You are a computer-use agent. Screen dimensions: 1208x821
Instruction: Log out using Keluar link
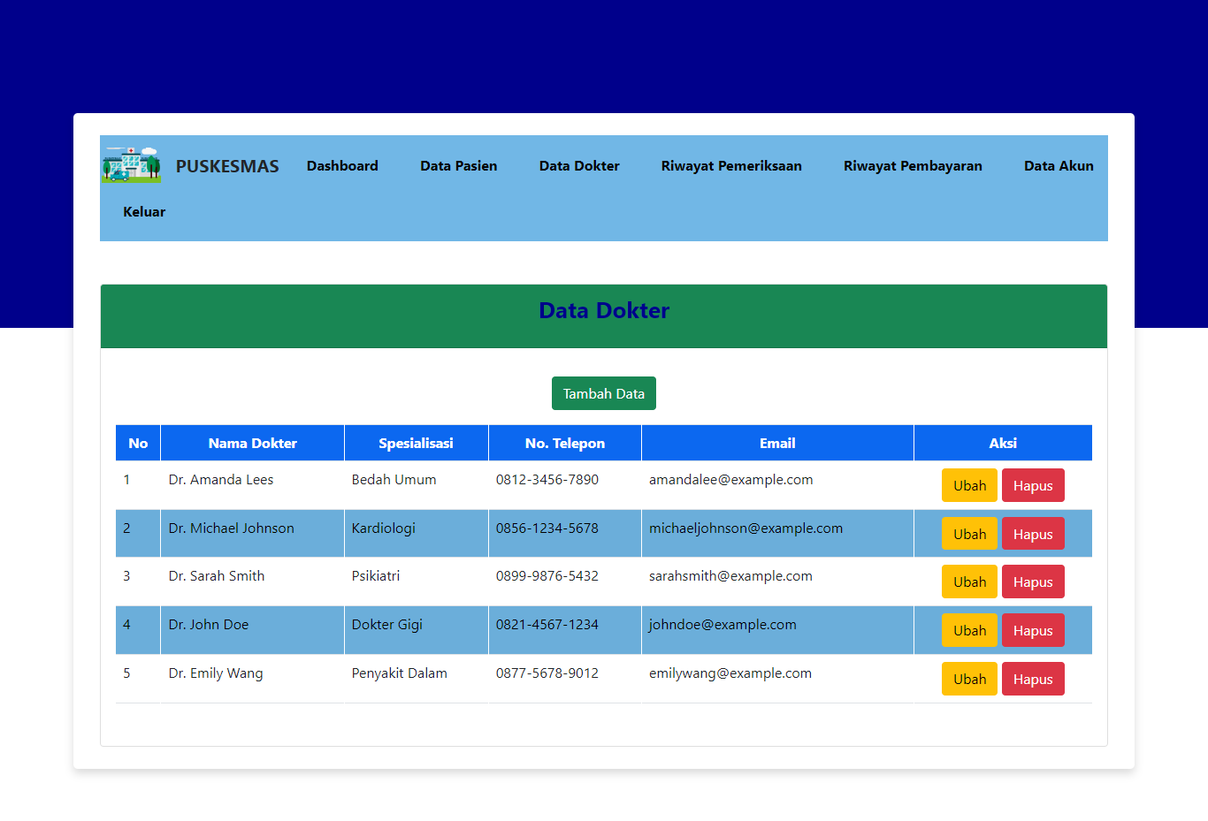[144, 212]
